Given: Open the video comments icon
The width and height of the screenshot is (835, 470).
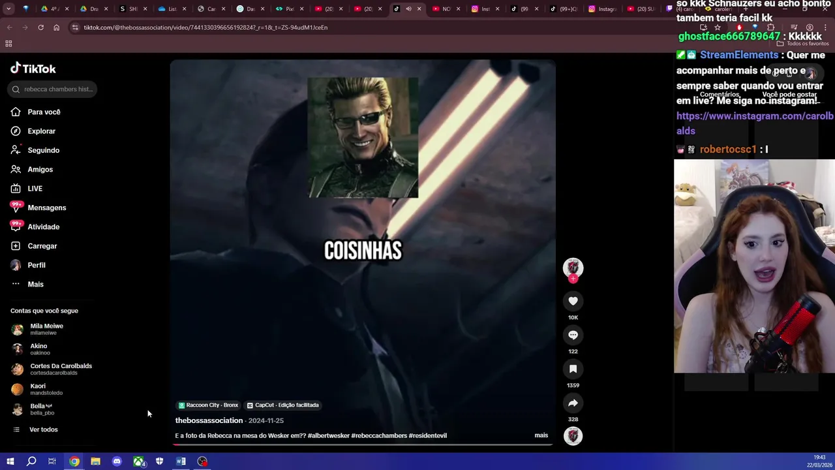Looking at the screenshot, I should click(x=573, y=335).
